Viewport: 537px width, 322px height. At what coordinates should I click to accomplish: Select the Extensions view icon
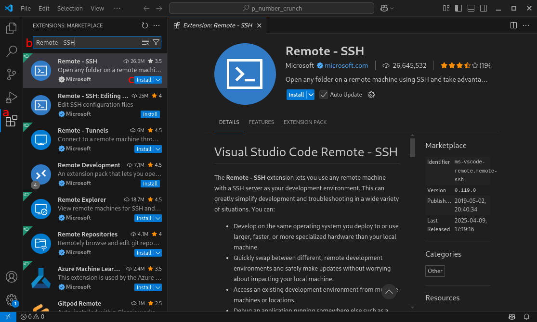tap(11, 120)
